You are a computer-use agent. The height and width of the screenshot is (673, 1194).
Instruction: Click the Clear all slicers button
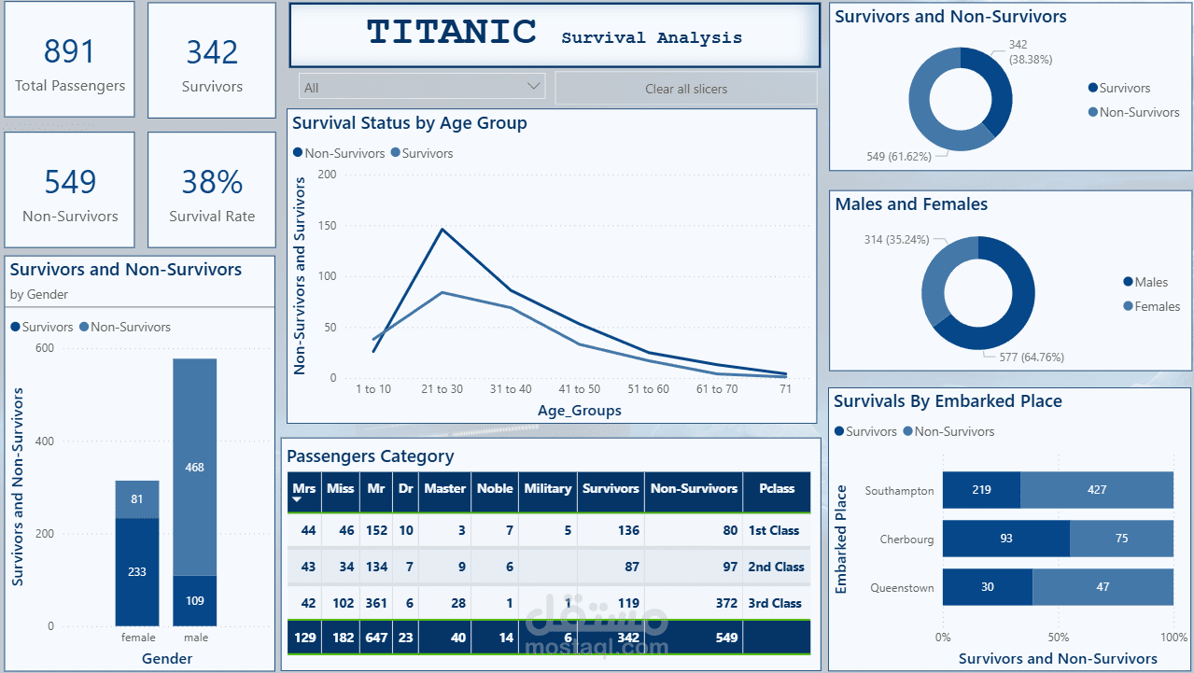(686, 89)
